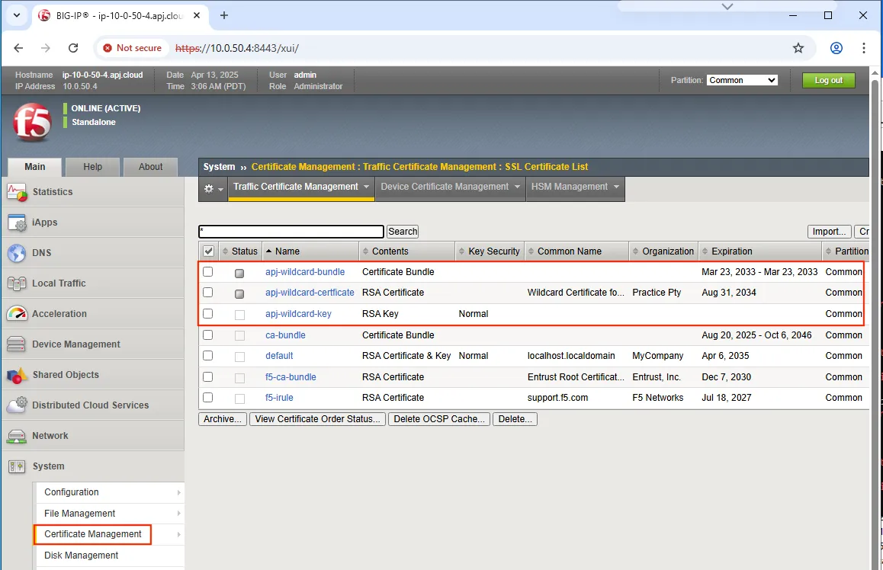This screenshot has height=570, width=883.
Task: Click the DNS globe icon
Action: pyautogui.click(x=17, y=253)
